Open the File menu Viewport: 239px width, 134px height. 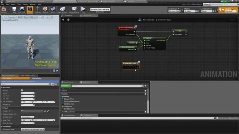pyautogui.click(x=3, y=4)
